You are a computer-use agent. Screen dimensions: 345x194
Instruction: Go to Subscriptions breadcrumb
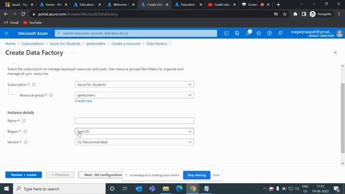coord(32,44)
